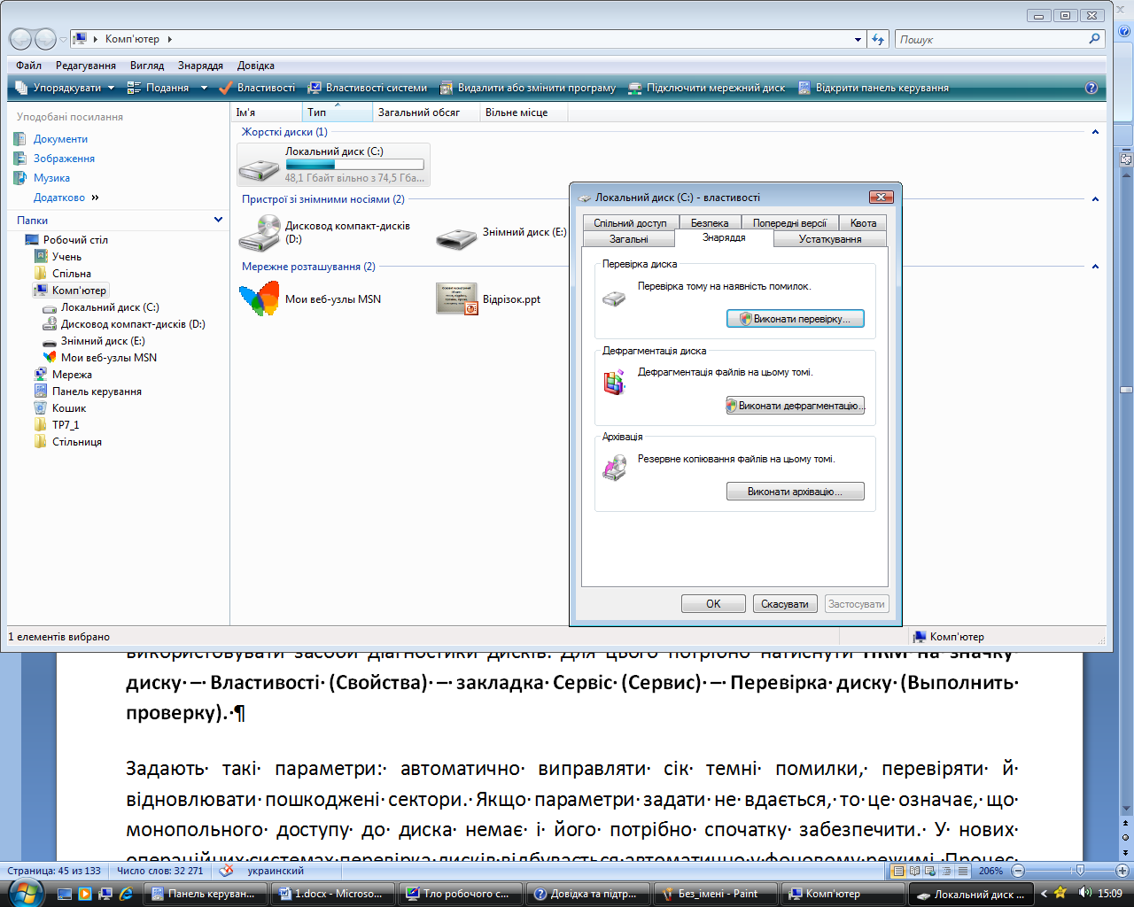
Task: Click Властивості toolbar button
Action: point(258,88)
